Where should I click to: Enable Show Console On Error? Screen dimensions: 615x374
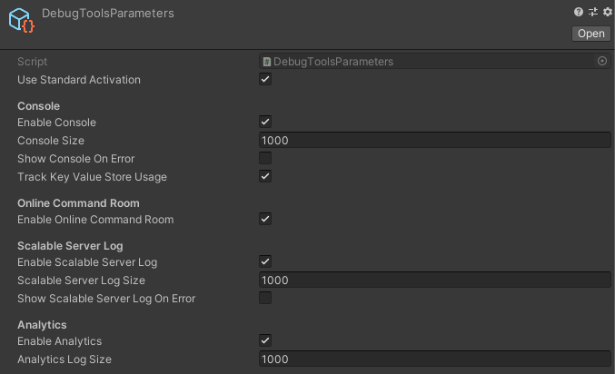click(265, 158)
